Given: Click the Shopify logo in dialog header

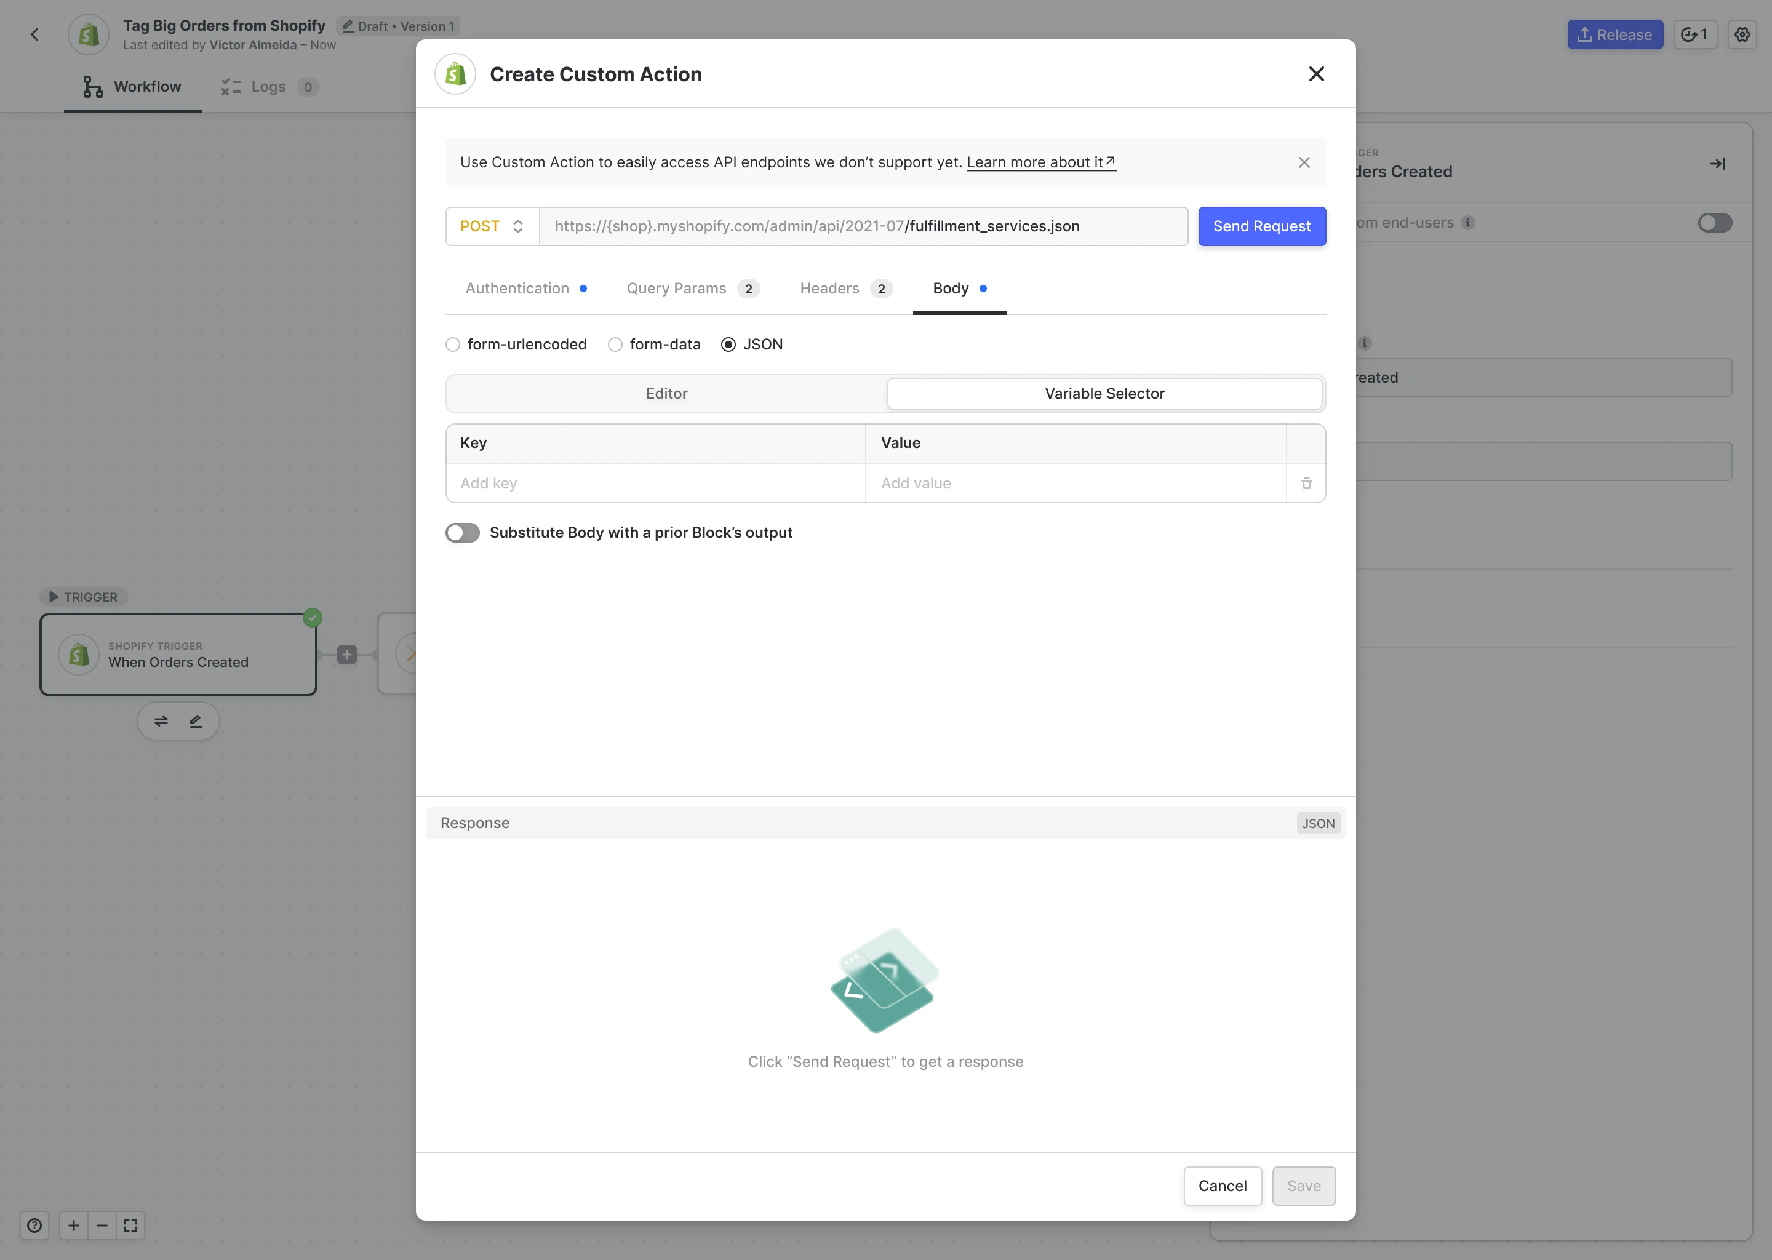Looking at the screenshot, I should point(455,74).
